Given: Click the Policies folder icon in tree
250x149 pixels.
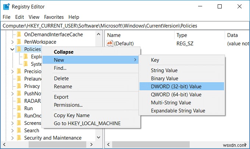Looking at the screenshot, I should (x=19, y=49).
